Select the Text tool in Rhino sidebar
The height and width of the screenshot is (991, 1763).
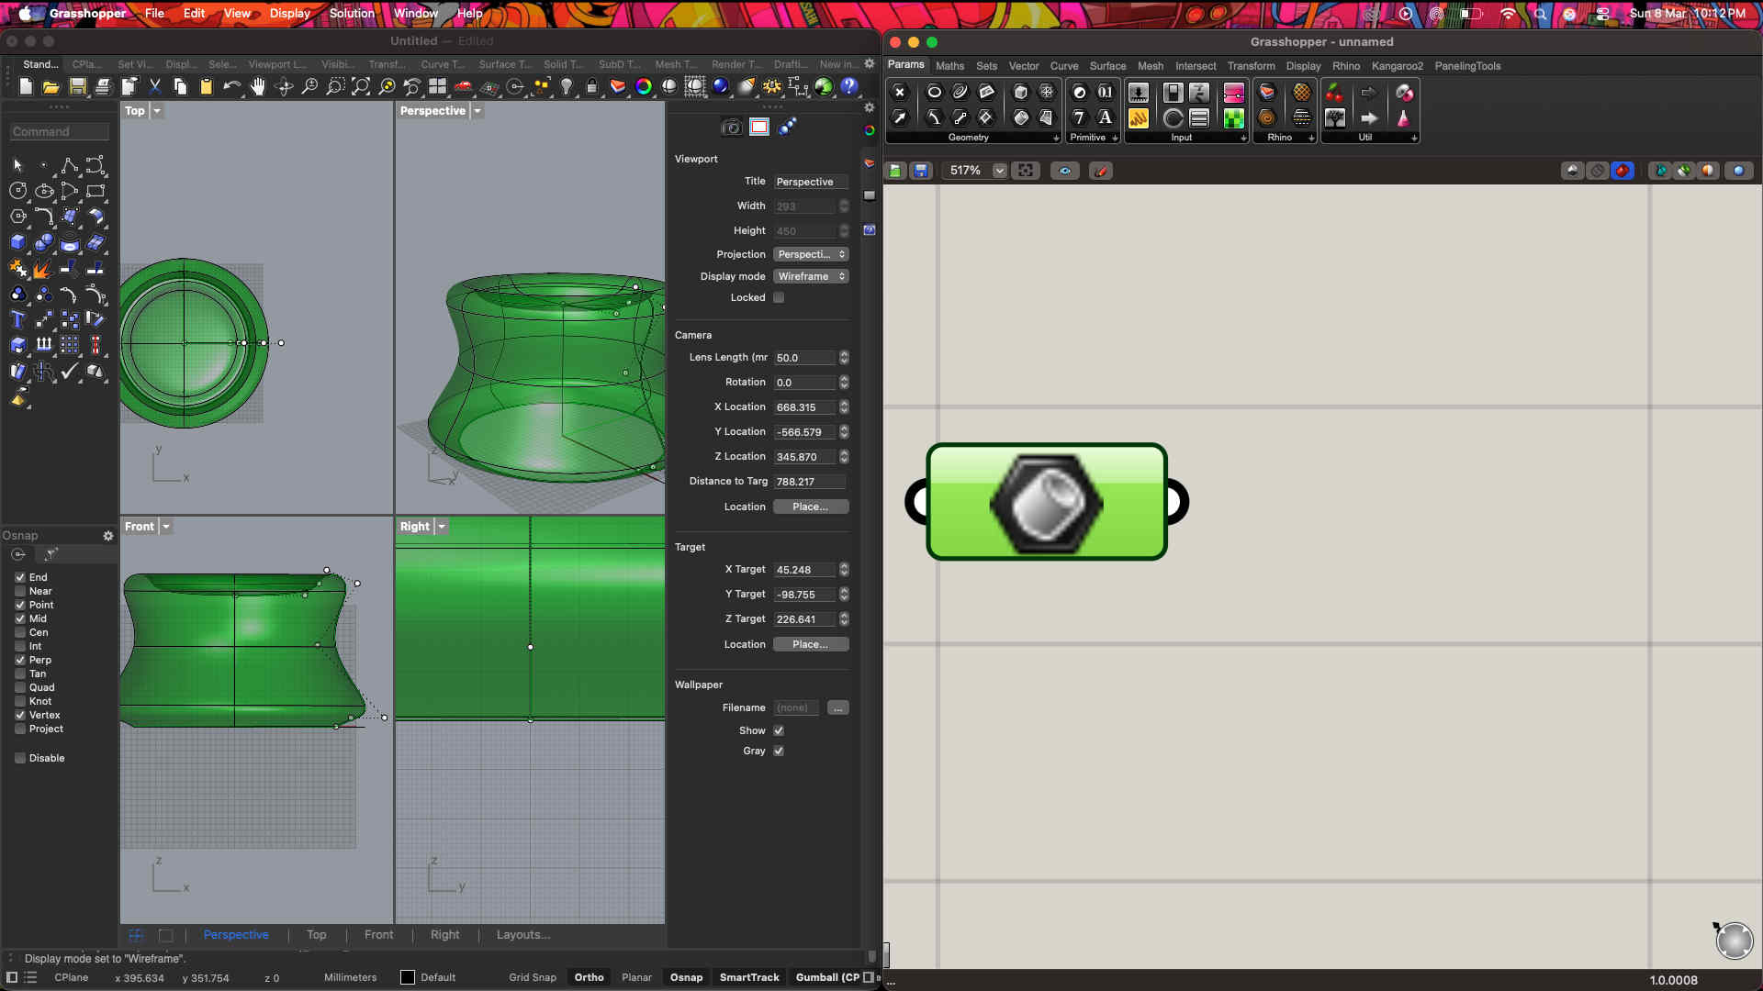[17, 319]
